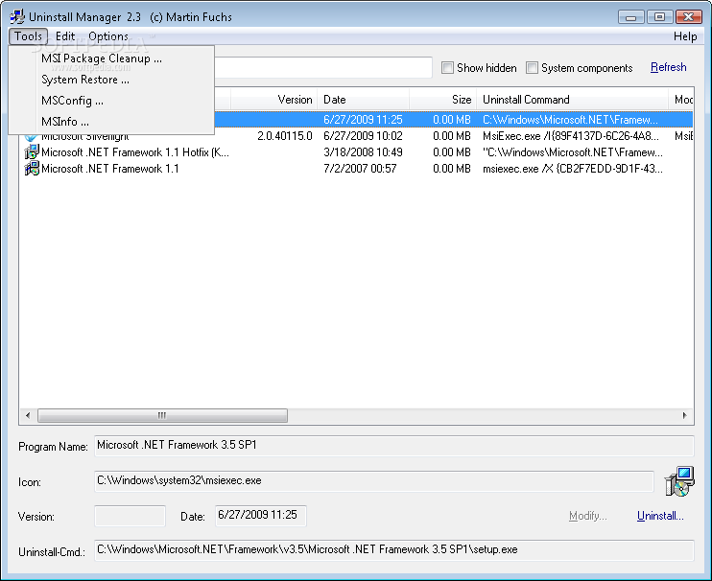The height and width of the screenshot is (581, 712).
Task: Click date 3/18/2008 10:49 cell
Action: click(363, 152)
